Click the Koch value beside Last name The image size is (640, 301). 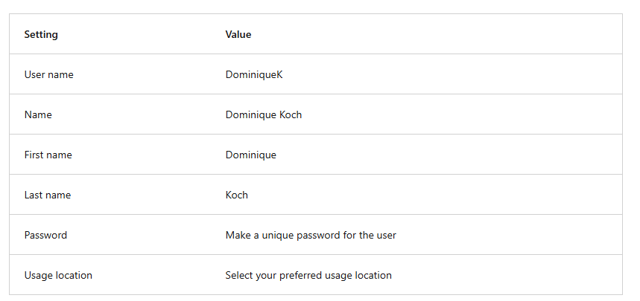click(237, 195)
